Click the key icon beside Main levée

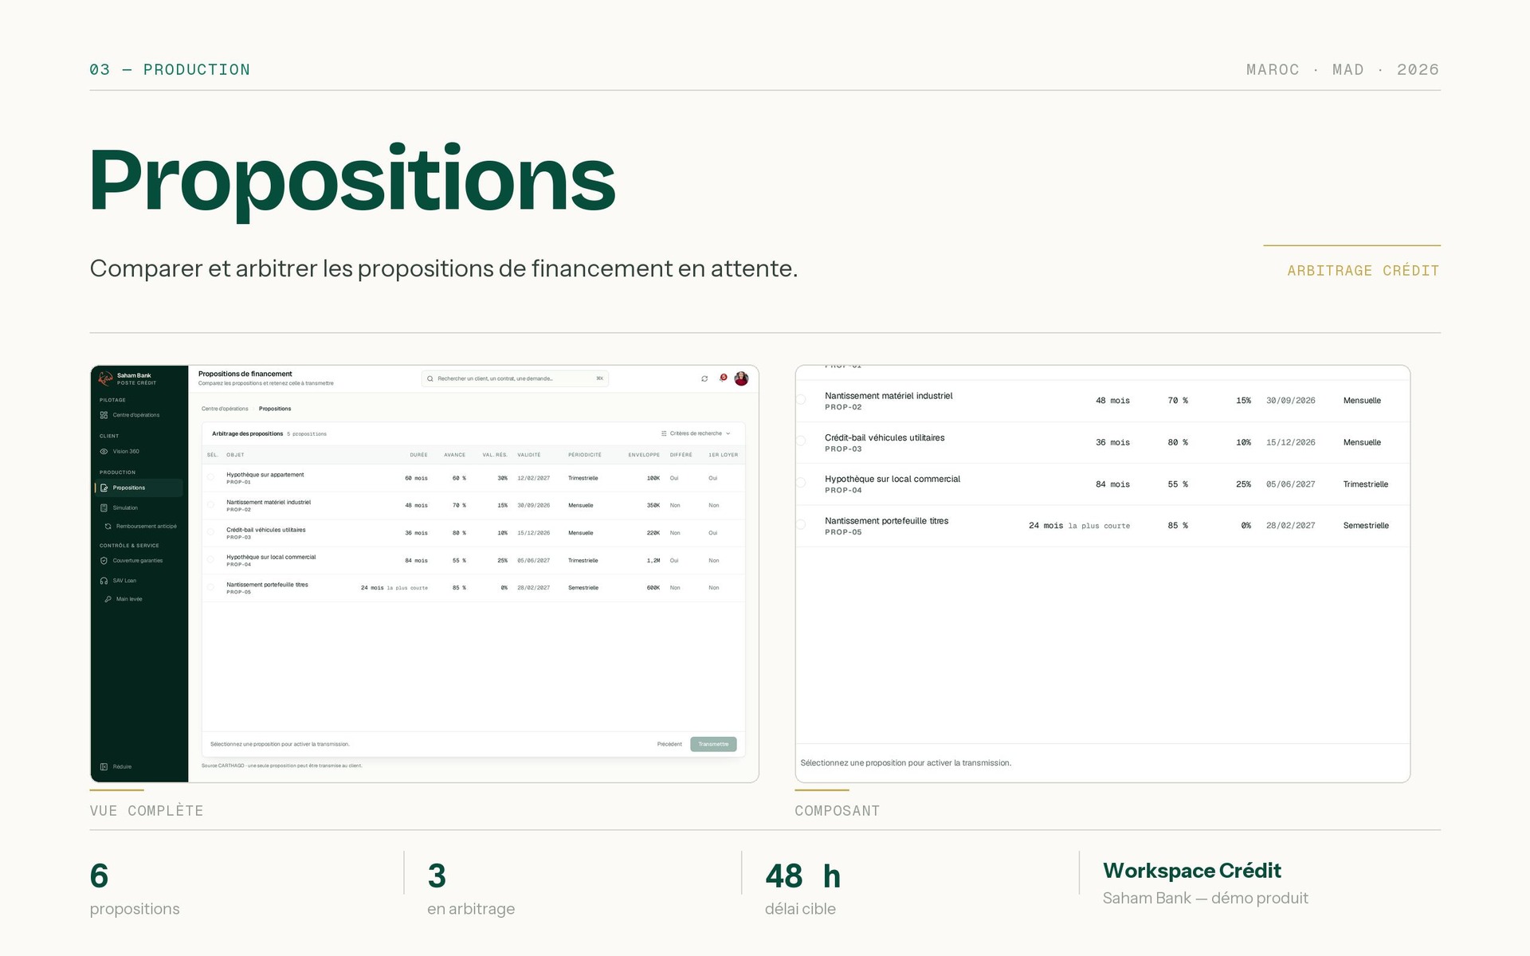(108, 599)
